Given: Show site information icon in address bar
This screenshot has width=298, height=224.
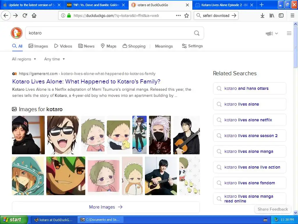Looking at the screenshot, I should point(63,15).
